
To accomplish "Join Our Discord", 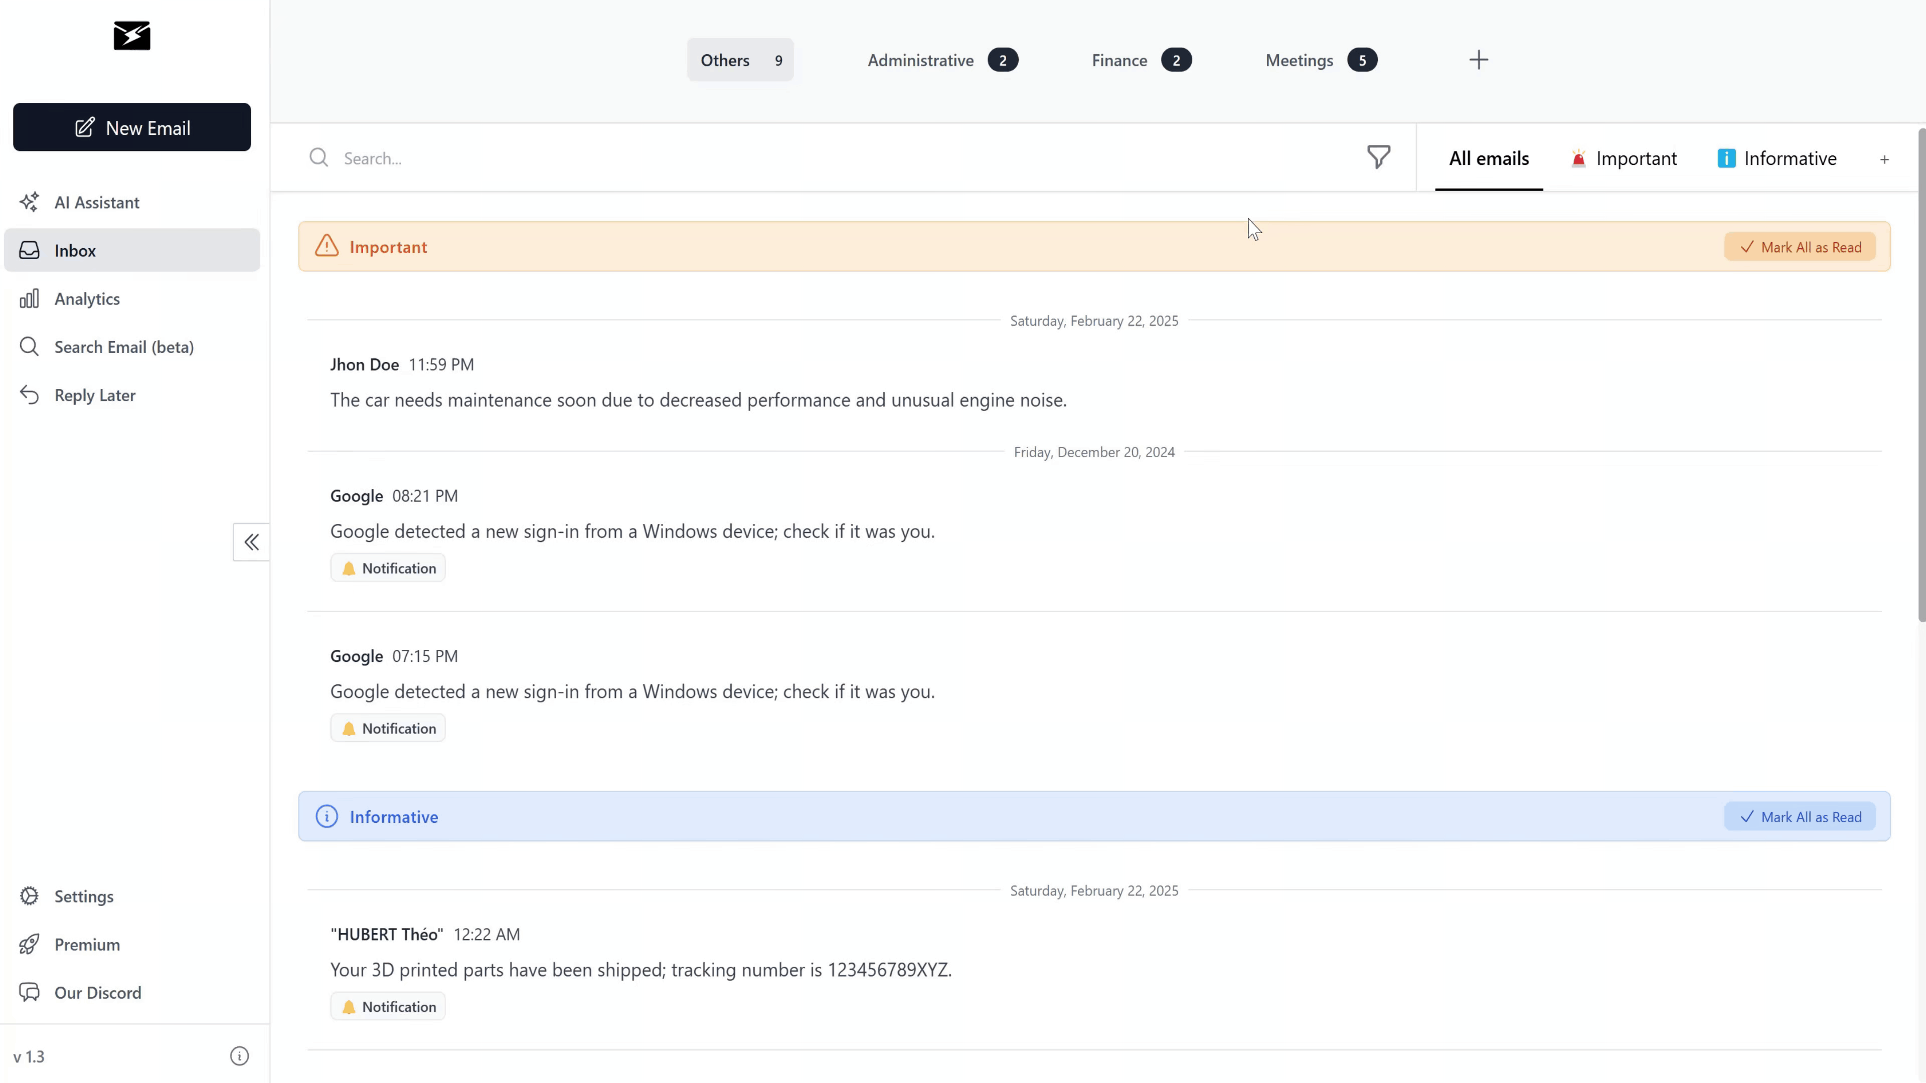I will pyautogui.click(x=98, y=993).
